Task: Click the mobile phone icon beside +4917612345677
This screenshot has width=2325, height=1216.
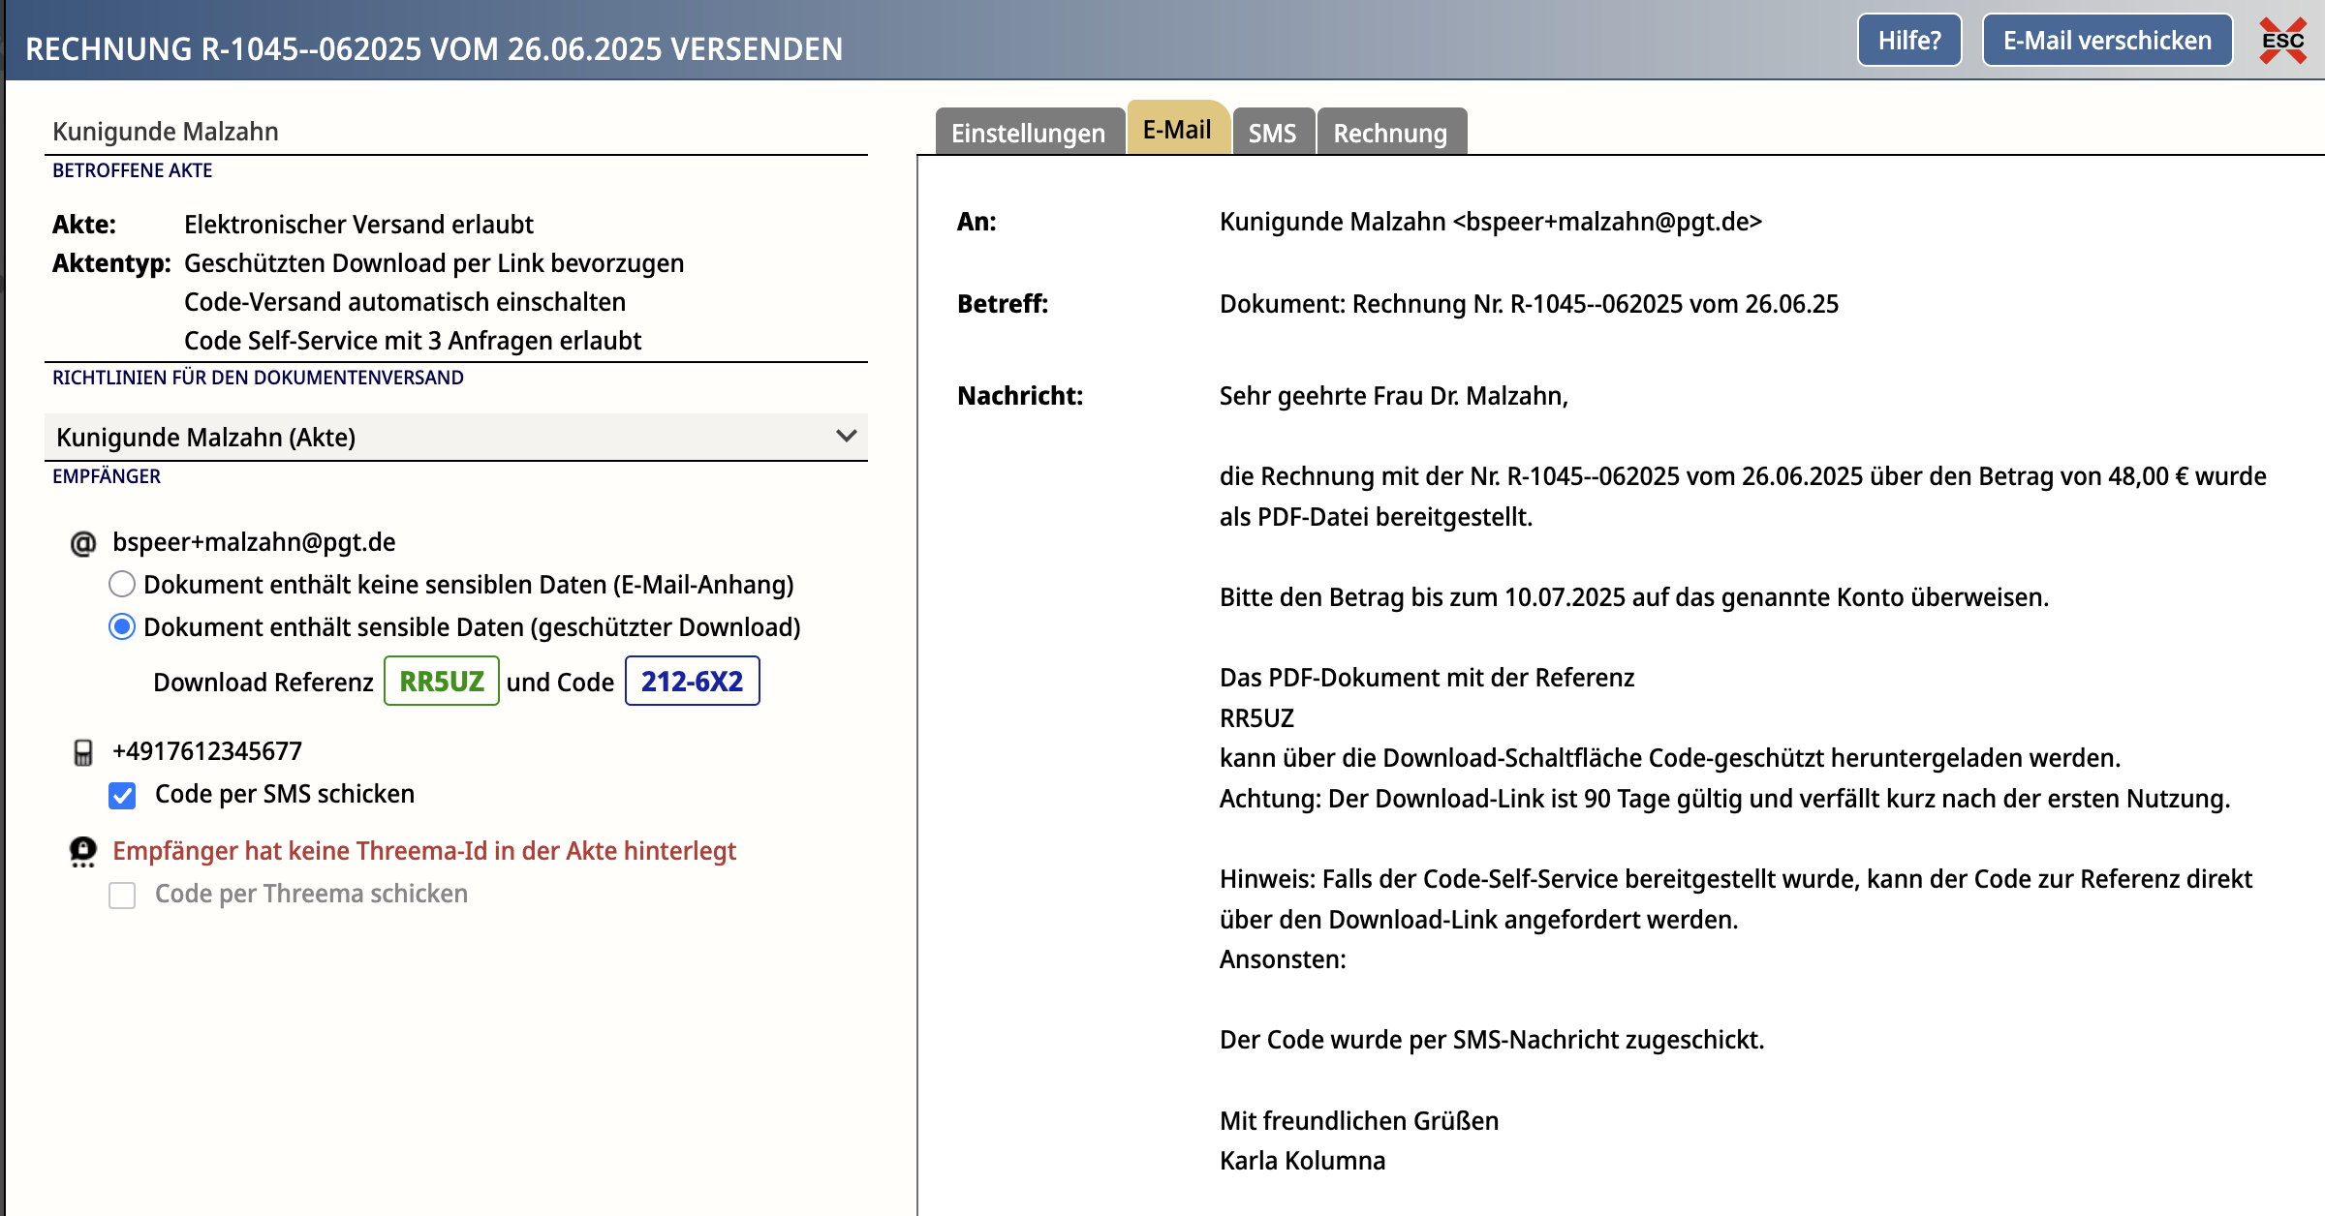Action: (x=83, y=752)
